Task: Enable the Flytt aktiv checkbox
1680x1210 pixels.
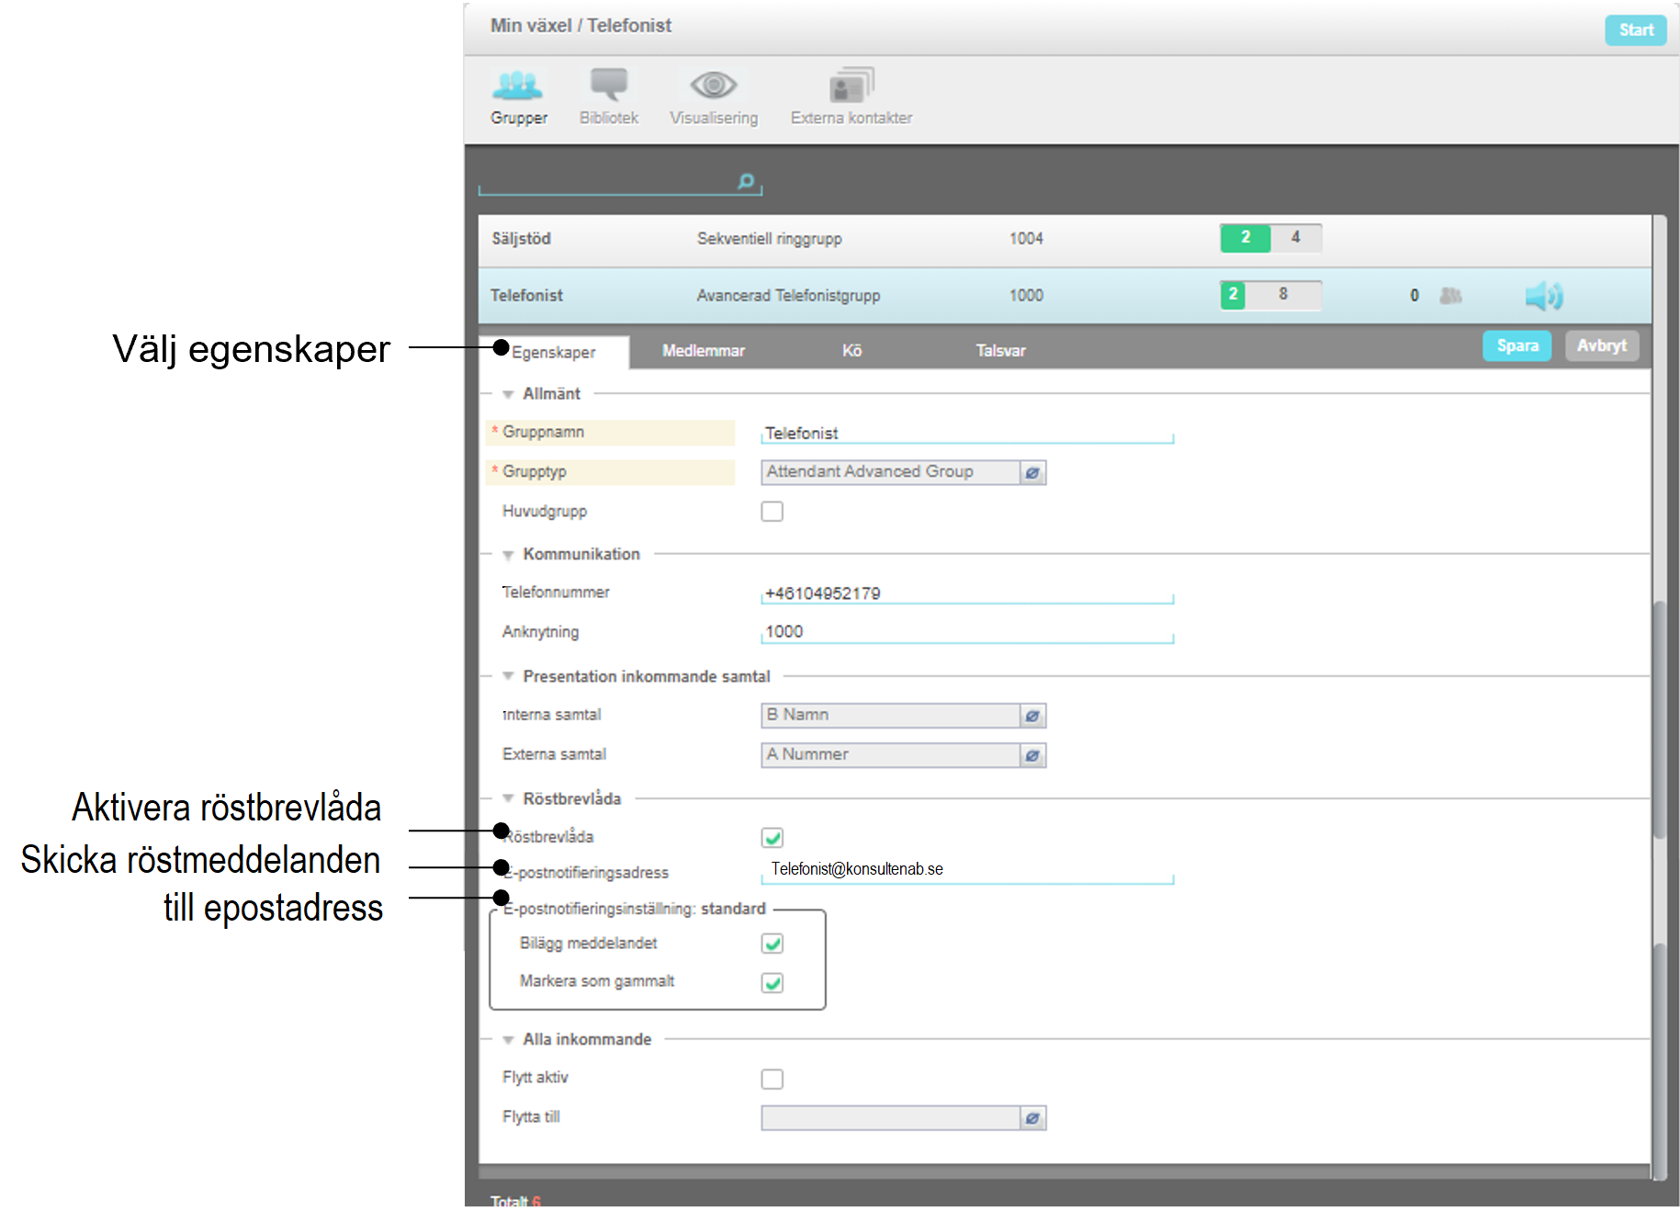Action: 772,1079
